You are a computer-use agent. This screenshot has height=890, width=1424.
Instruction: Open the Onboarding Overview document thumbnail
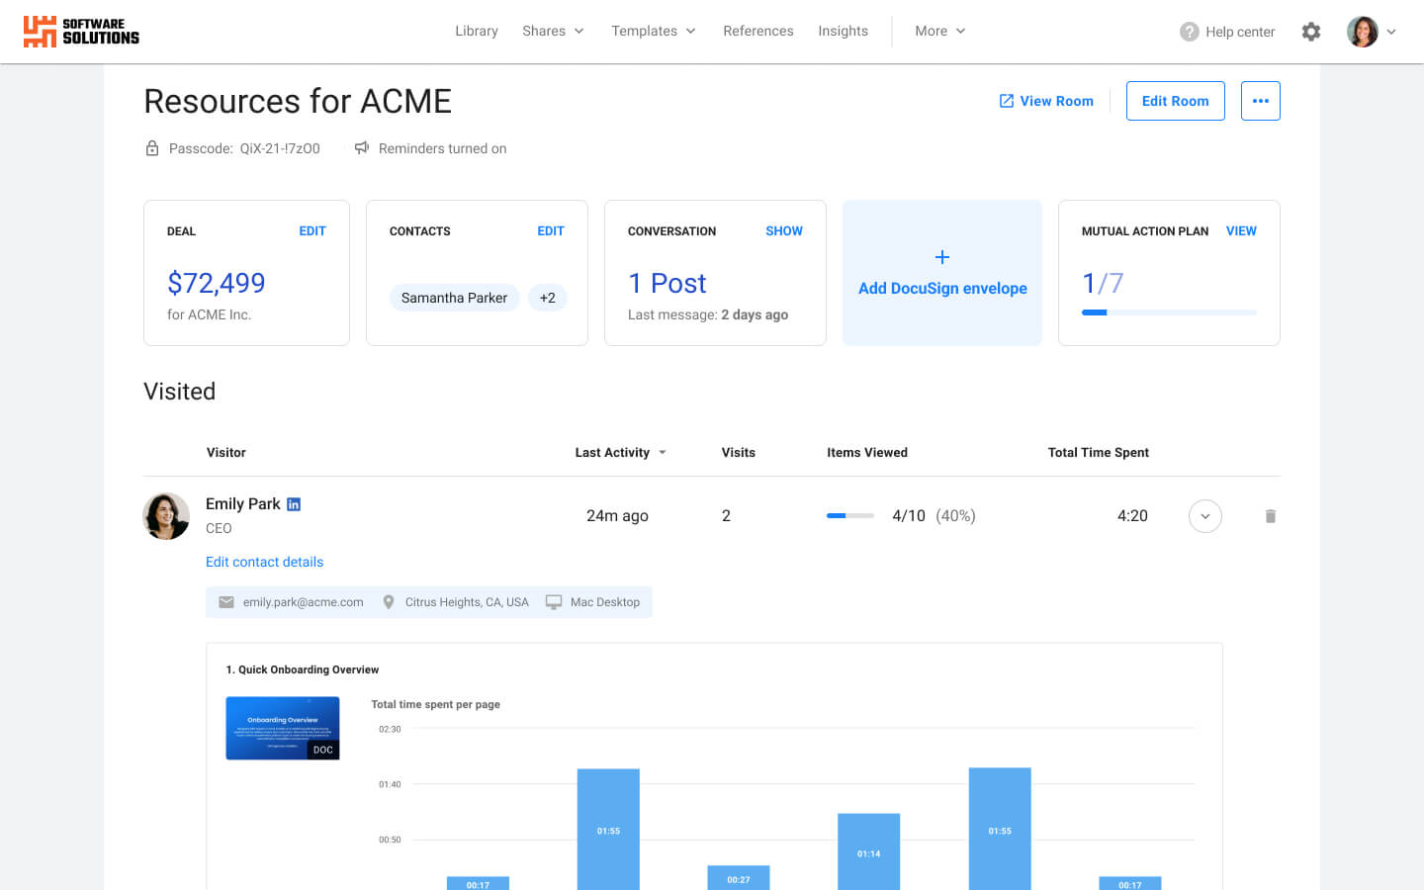[282, 727]
